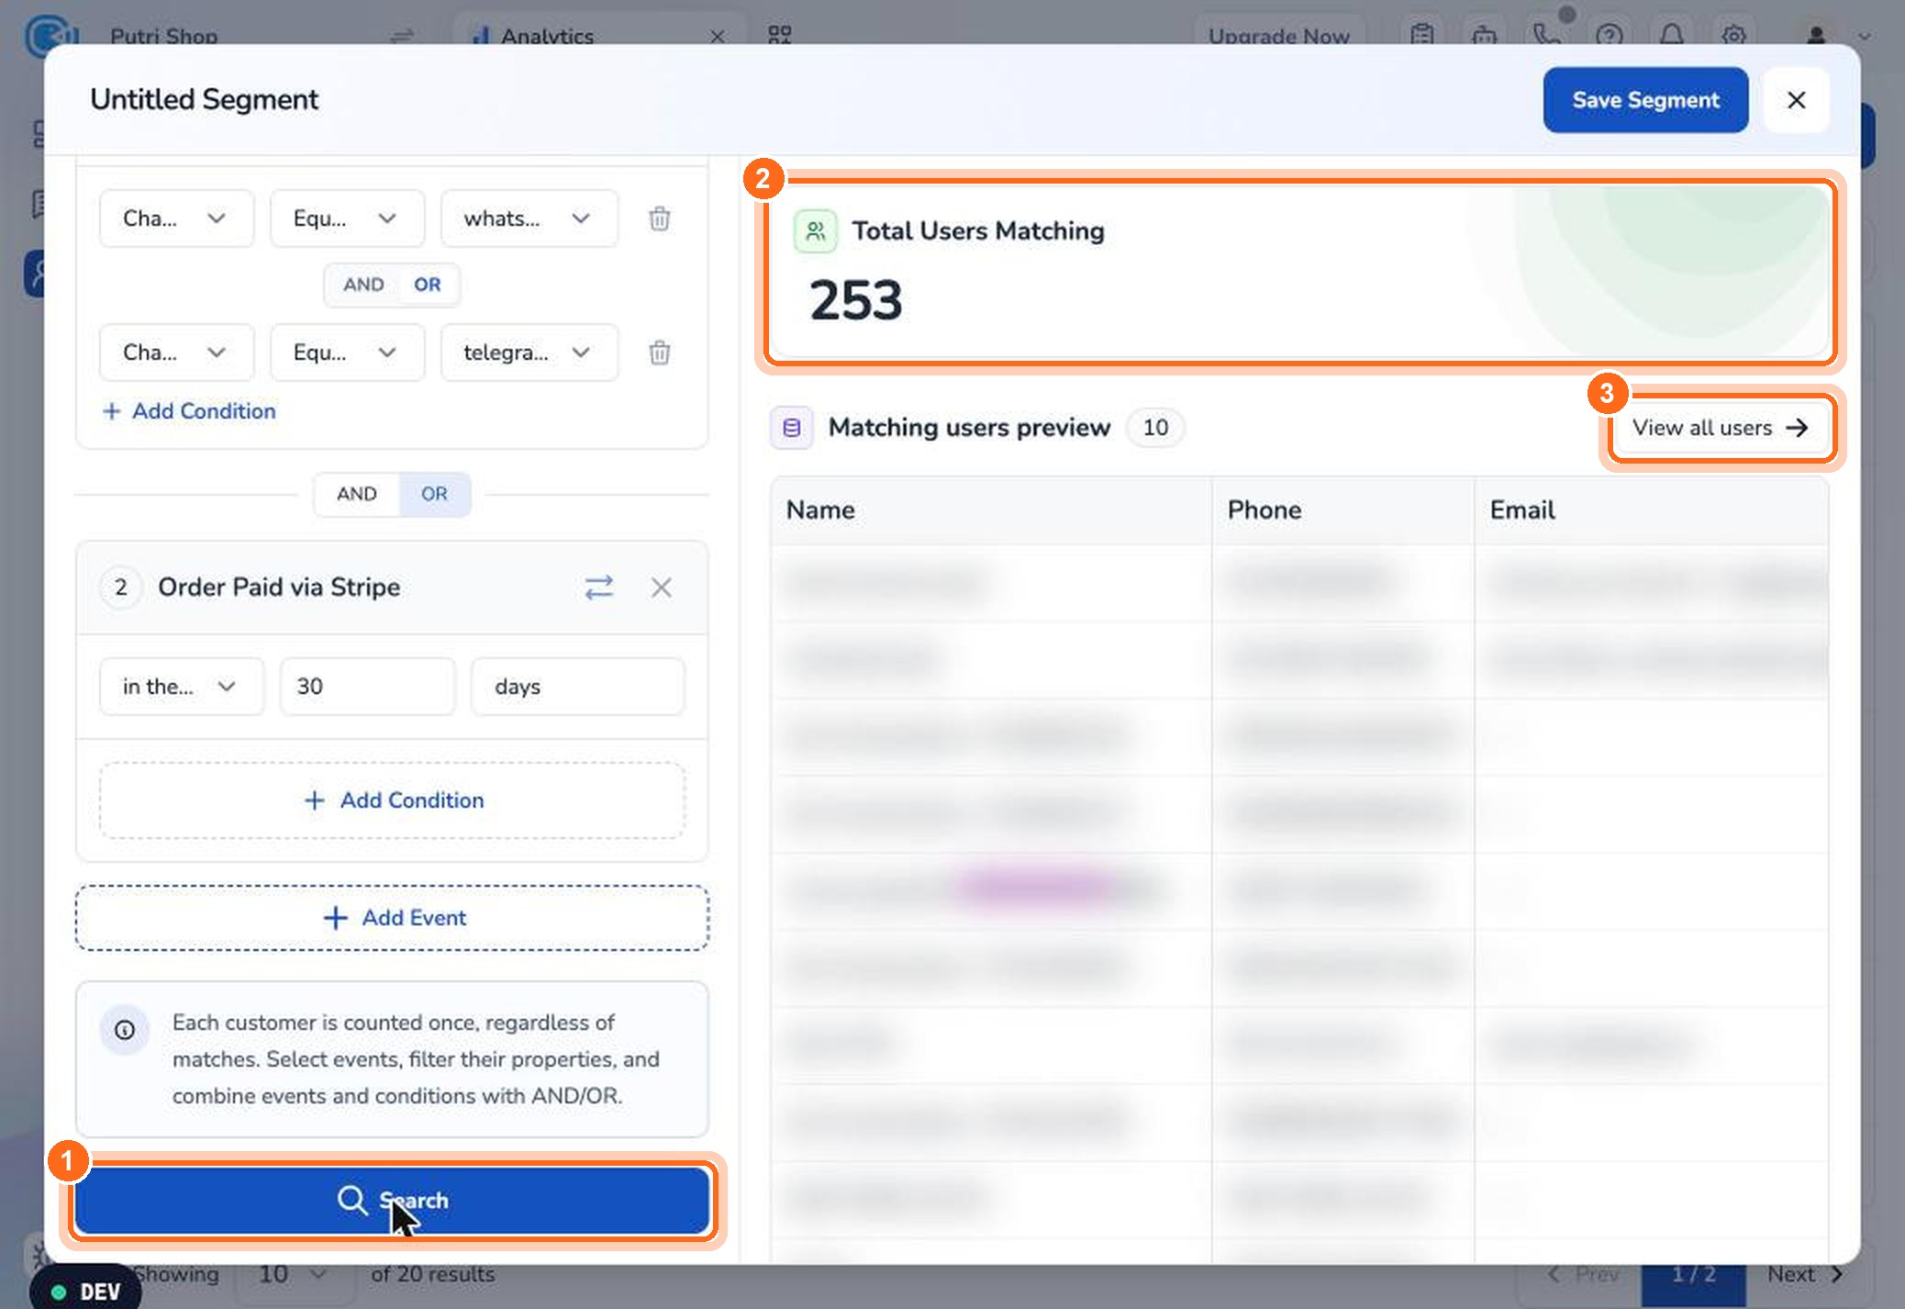
Task: Add Condition to Order Paid via Stripe
Action: point(392,800)
